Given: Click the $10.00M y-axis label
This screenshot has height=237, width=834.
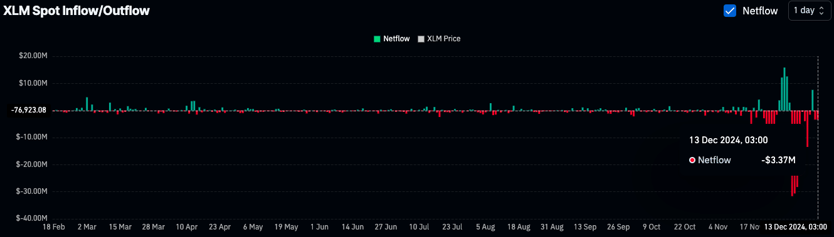Looking at the screenshot, I should (34, 83).
